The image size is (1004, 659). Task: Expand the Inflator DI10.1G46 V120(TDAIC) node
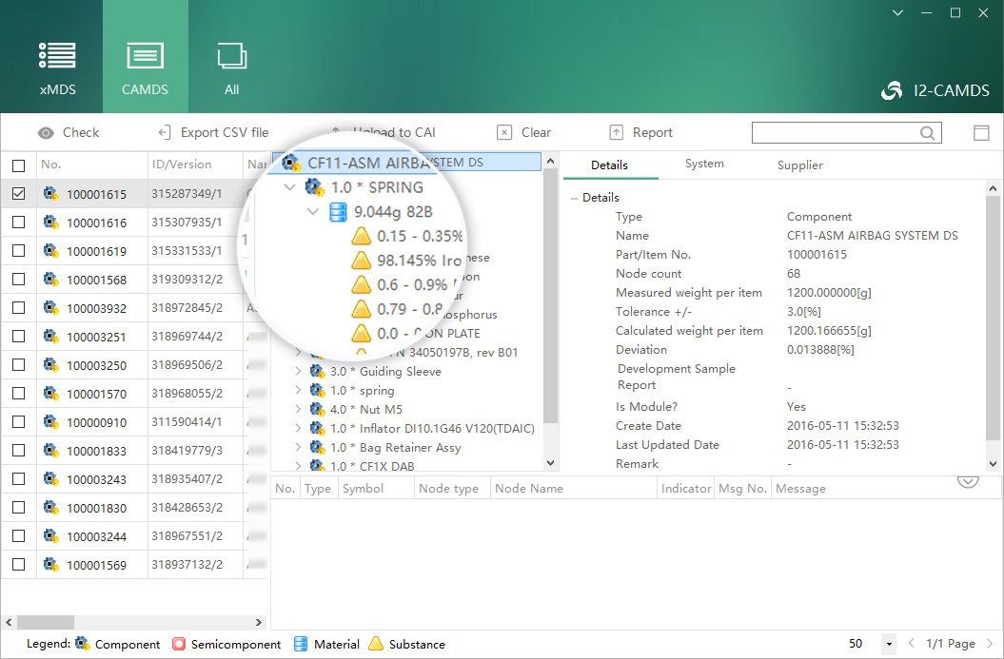click(x=299, y=428)
